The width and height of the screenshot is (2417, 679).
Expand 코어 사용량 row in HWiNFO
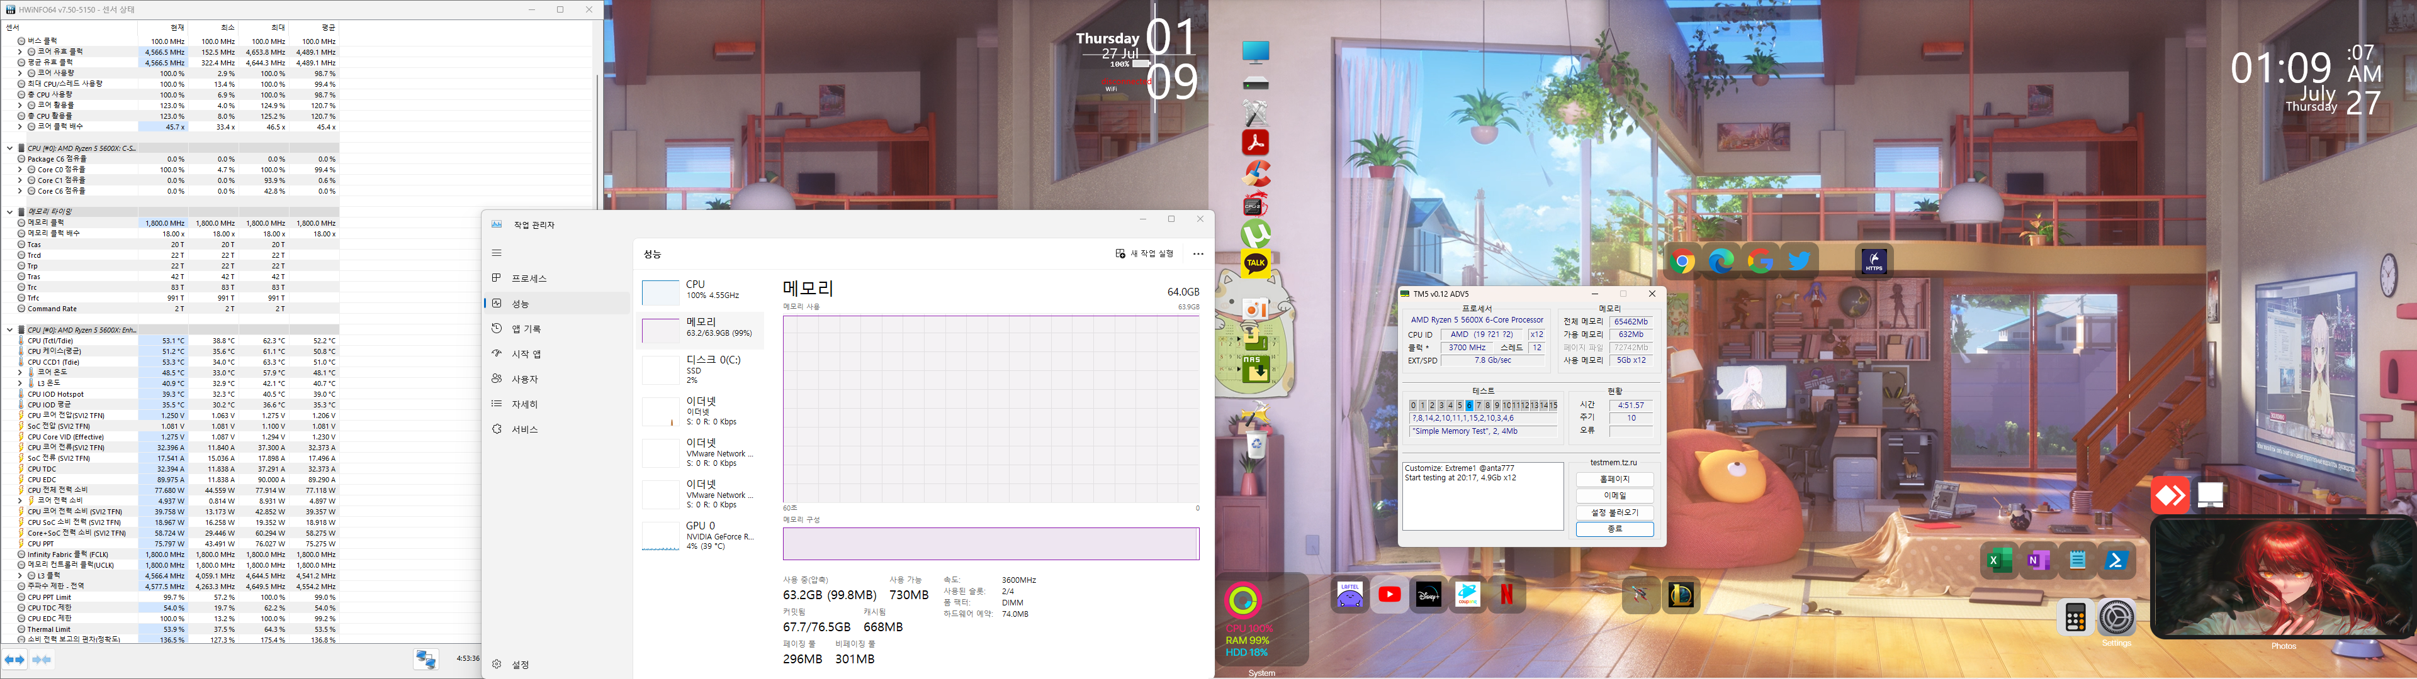tap(20, 73)
